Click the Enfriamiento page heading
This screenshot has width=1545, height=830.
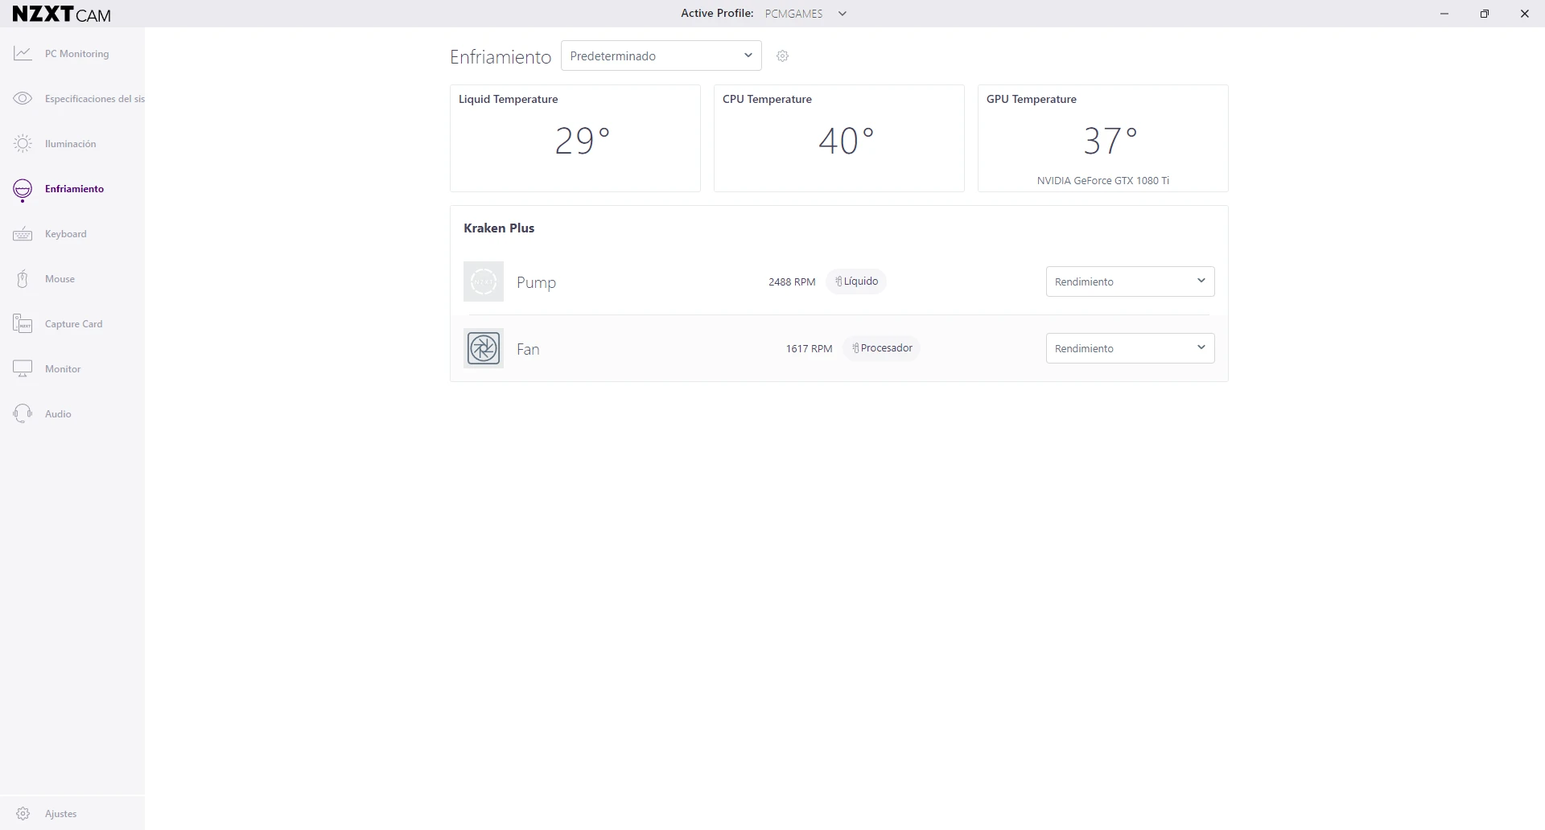tap(501, 57)
